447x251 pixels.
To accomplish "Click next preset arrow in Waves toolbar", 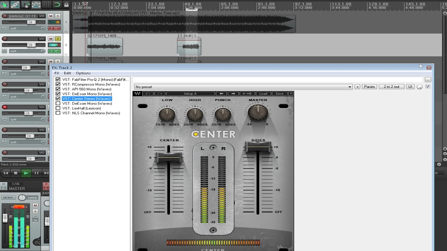I will [233, 93].
